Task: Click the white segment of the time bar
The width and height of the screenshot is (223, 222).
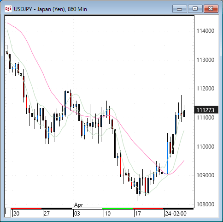Action: pos(87,209)
